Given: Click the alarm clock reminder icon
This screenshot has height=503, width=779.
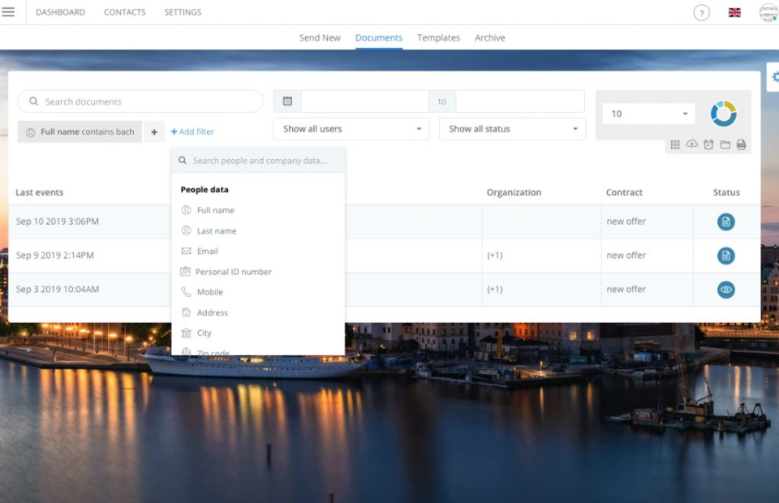Looking at the screenshot, I should click(x=708, y=144).
